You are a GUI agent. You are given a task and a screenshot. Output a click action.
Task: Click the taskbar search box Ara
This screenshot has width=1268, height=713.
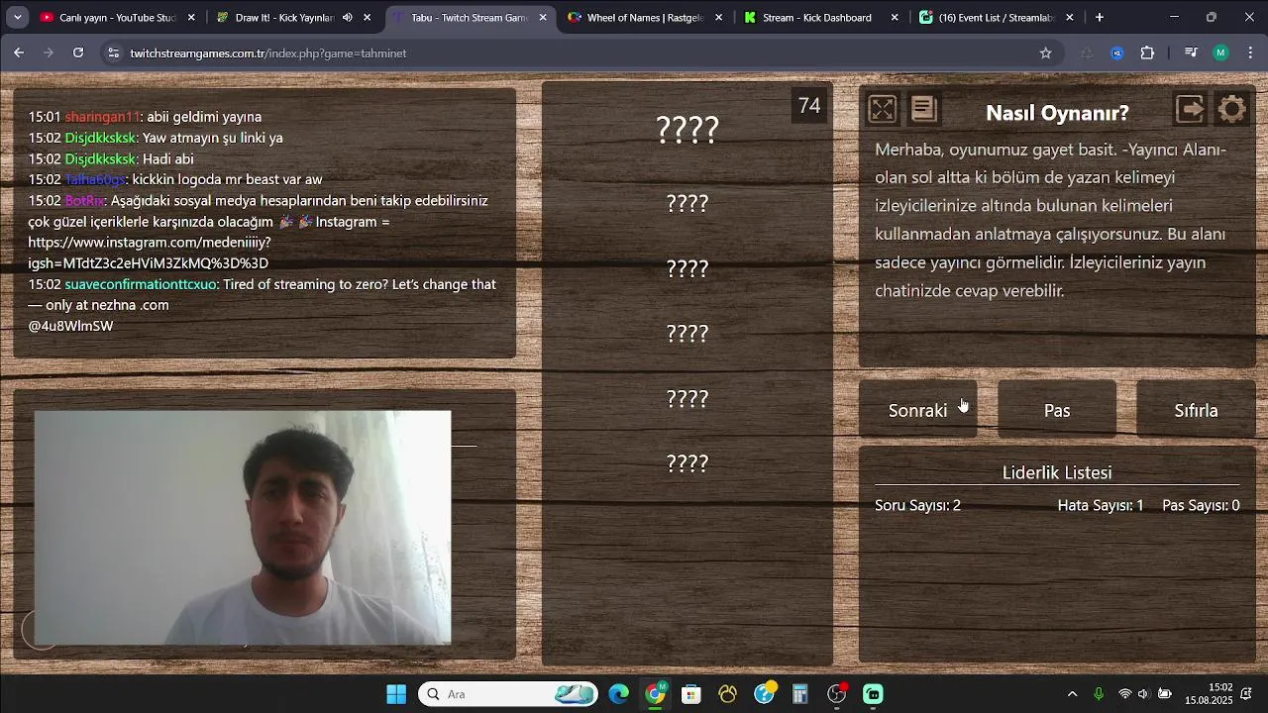pyautogui.click(x=508, y=694)
